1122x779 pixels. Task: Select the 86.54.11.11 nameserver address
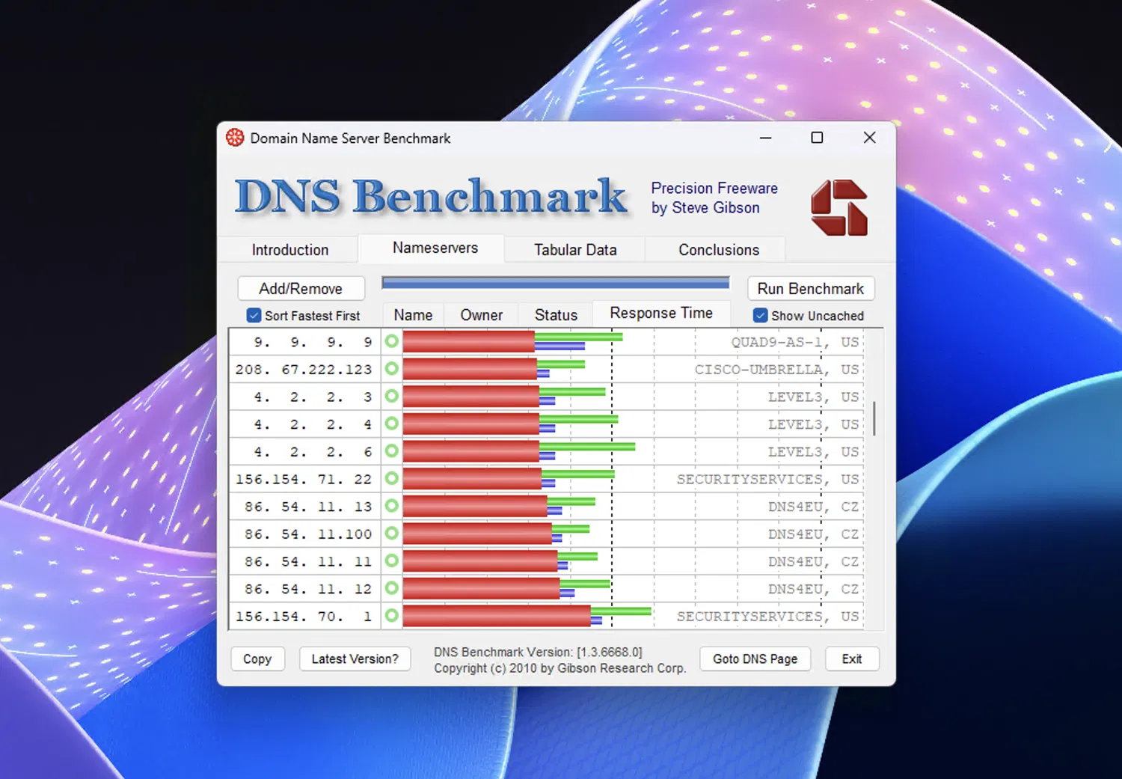pos(308,561)
